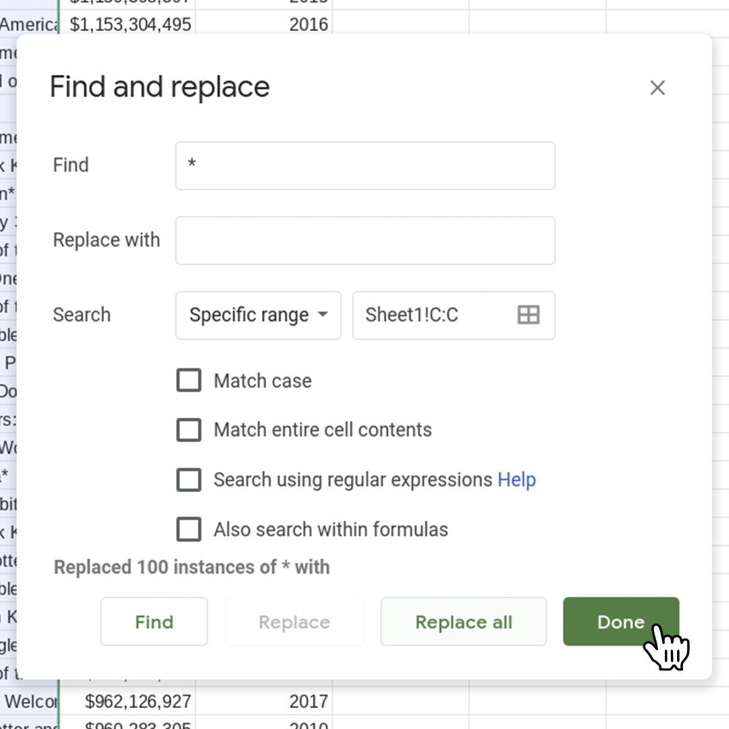Click the Find button
This screenshot has height=729, width=729.
(x=154, y=622)
